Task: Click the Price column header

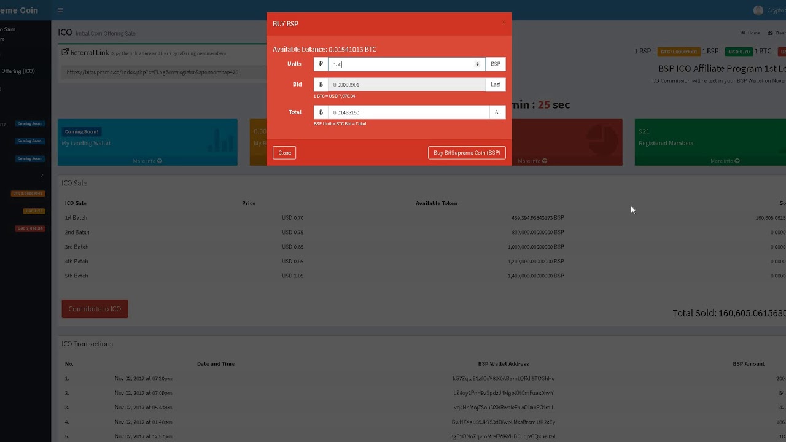Action: tap(249, 203)
